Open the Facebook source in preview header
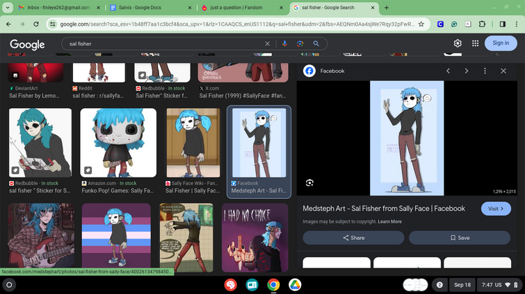This screenshot has height=294, width=525. 324,71
